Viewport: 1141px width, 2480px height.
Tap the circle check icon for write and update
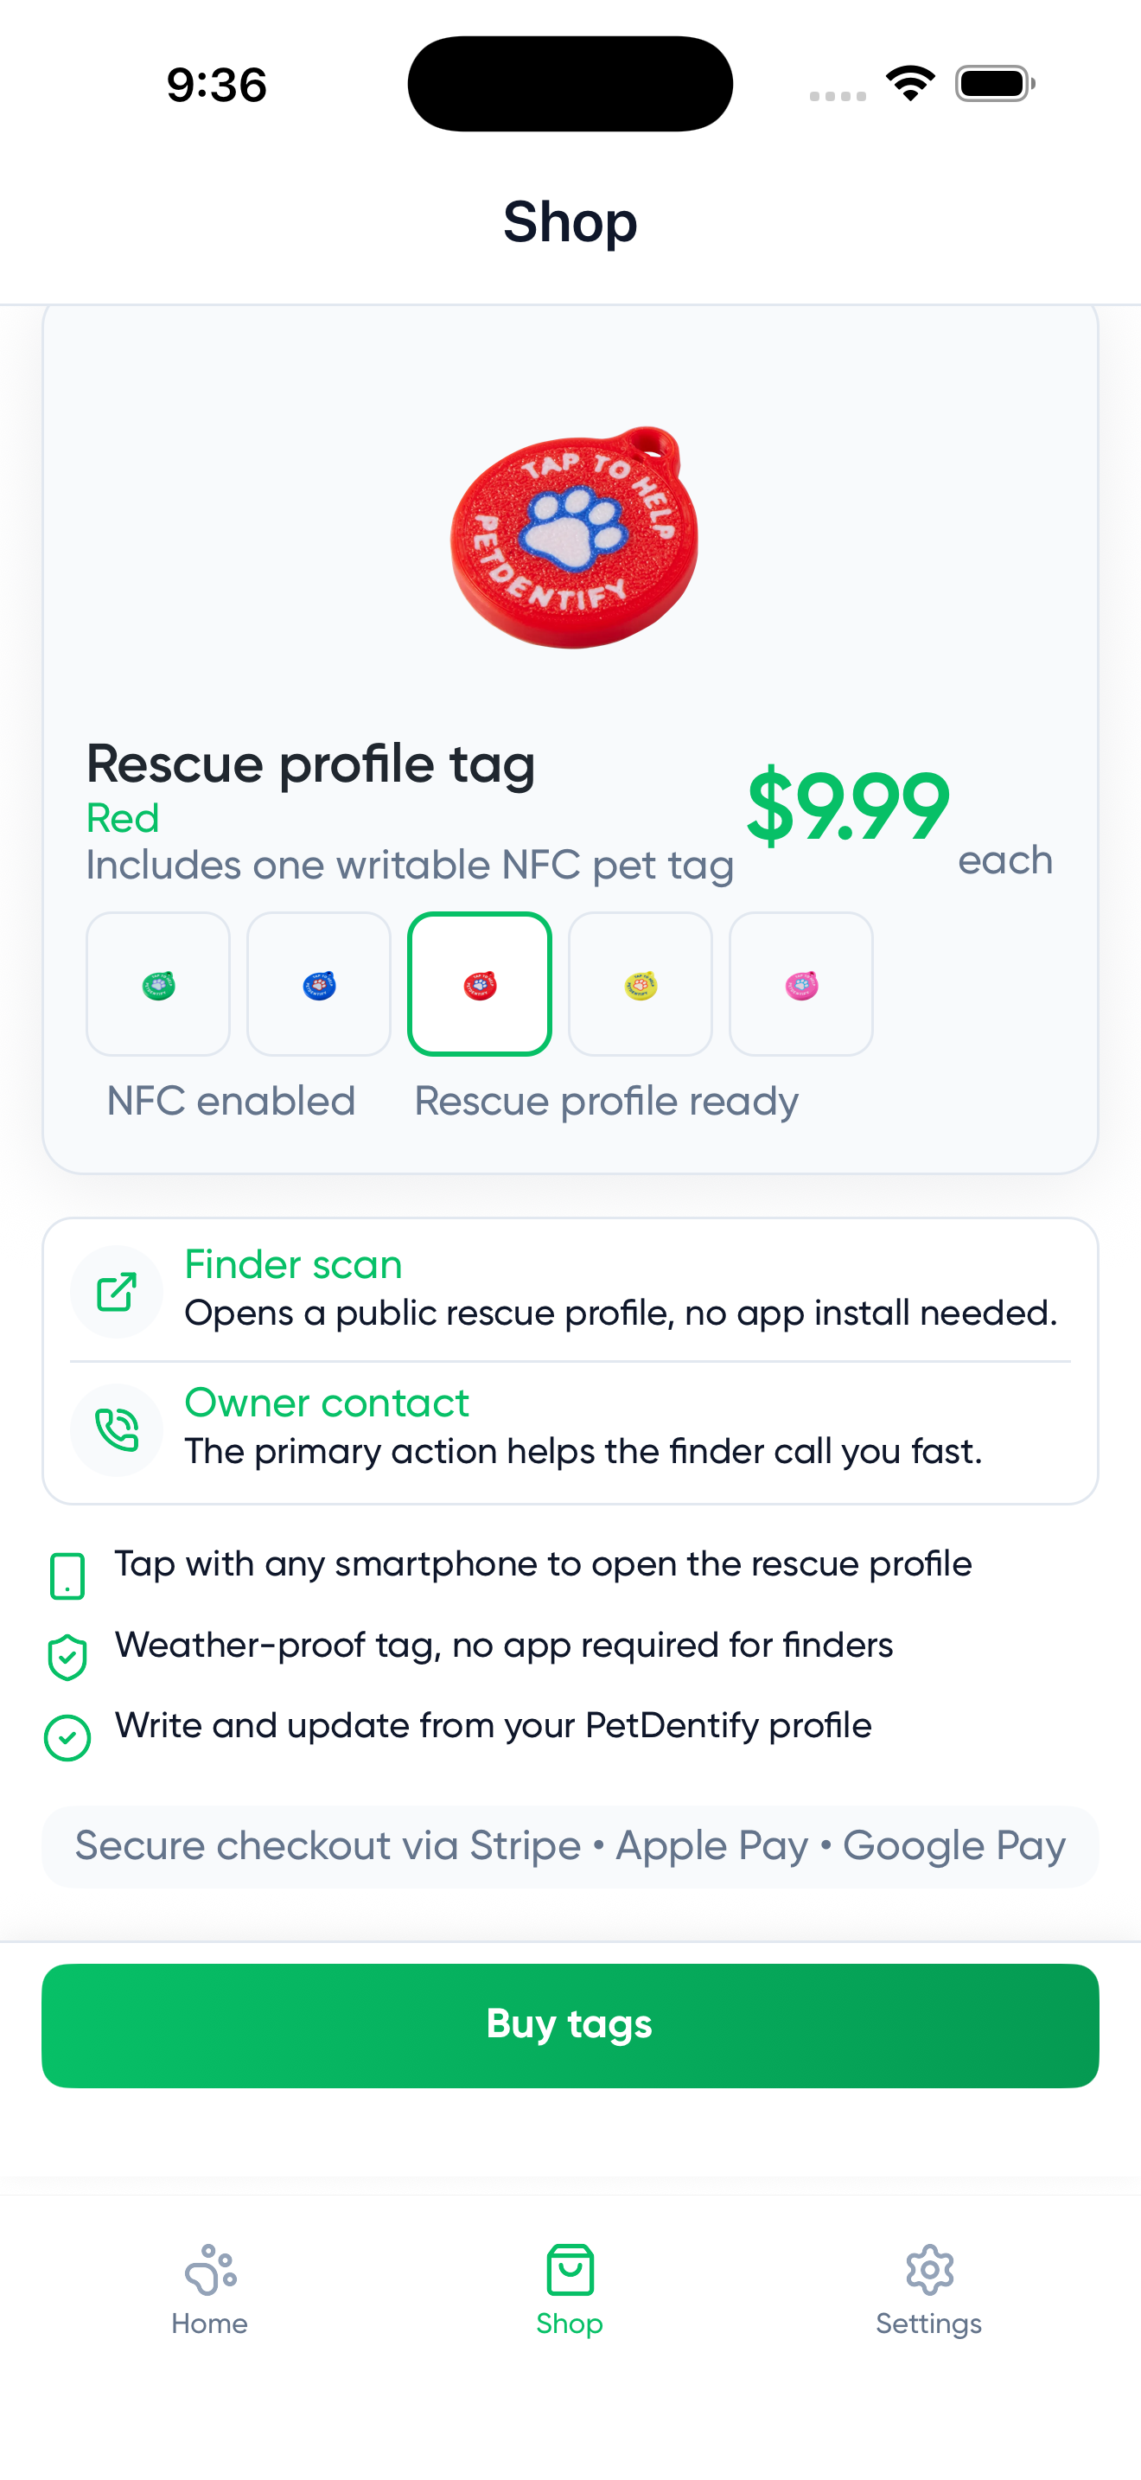(67, 1738)
